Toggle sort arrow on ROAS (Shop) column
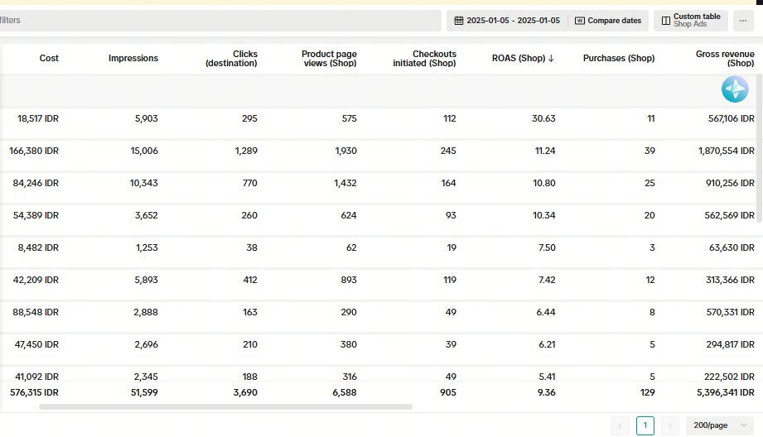Image resolution: width=763 pixels, height=437 pixels. (x=551, y=59)
